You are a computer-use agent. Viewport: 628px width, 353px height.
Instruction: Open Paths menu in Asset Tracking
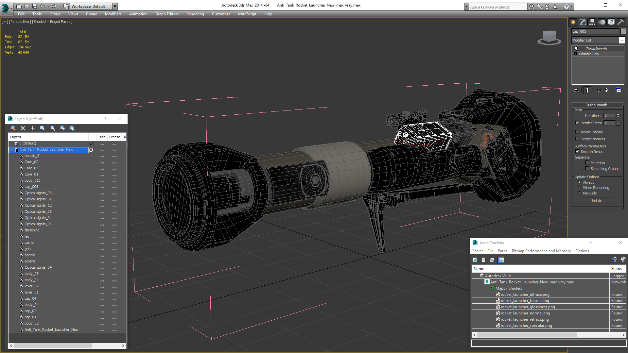[502, 251]
